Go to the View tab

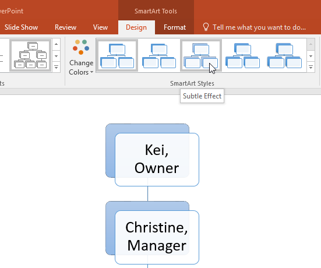tap(100, 27)
